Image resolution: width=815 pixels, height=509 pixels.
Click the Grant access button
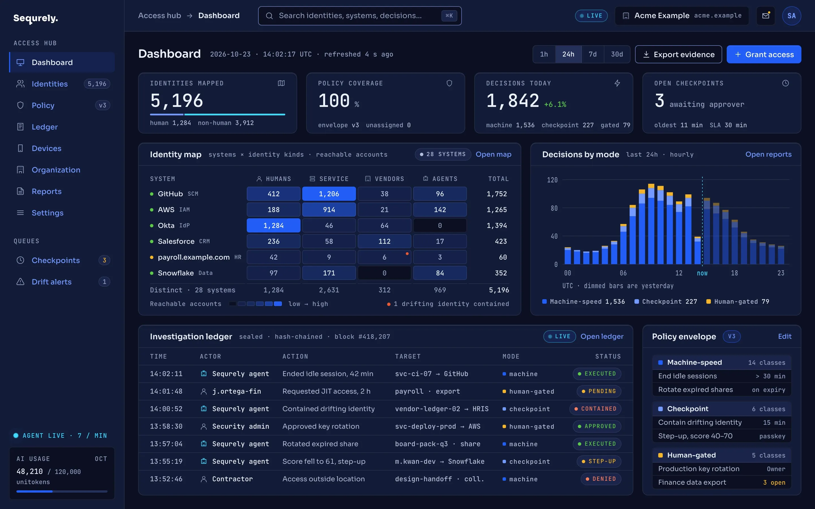tap(764, 55)
